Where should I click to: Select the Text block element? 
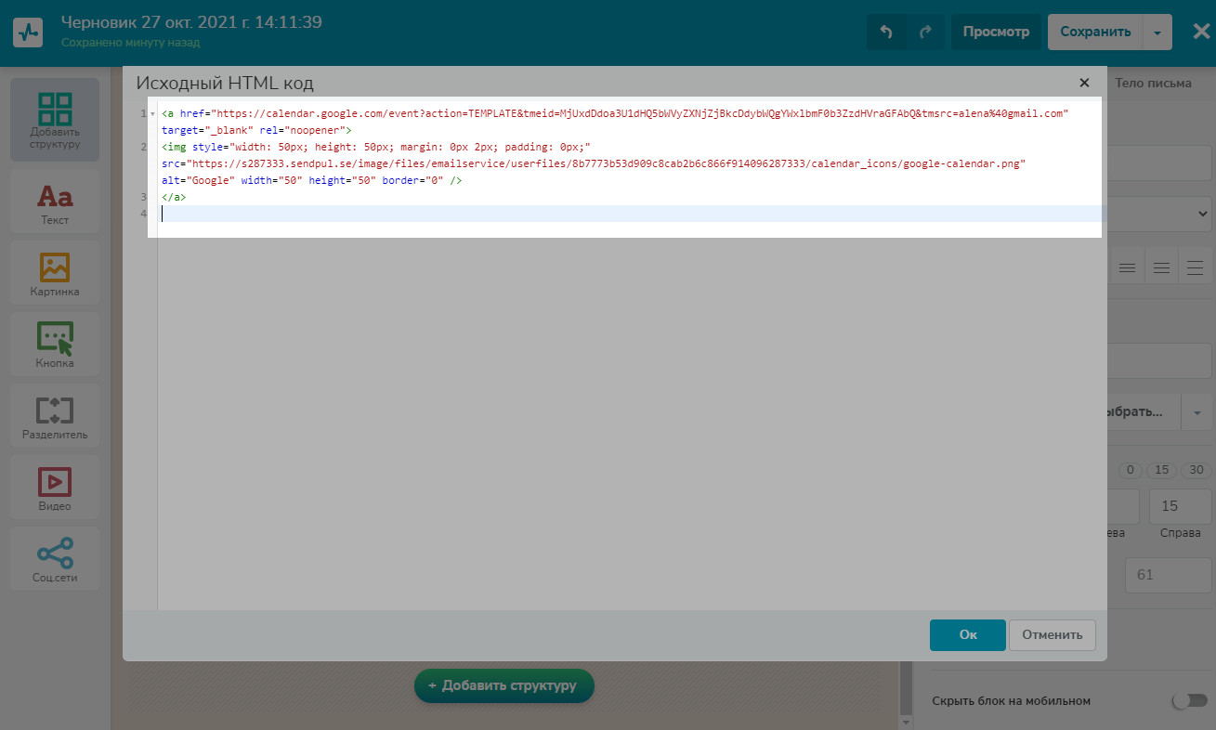[x=55, y=203]
